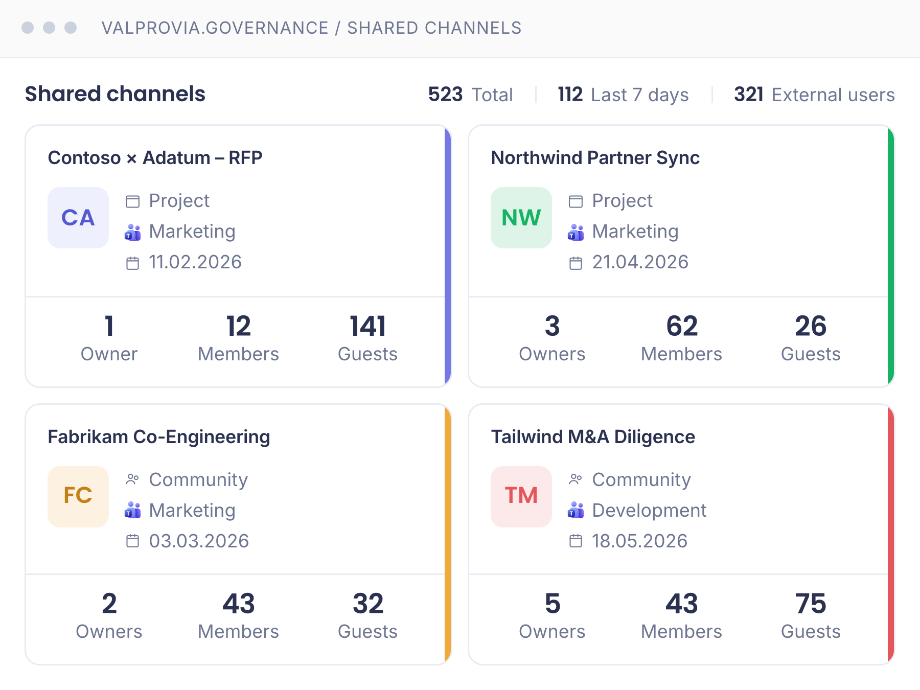
Task: Open Northwind Partner Sync channel title
Action: (x=595, y=158)
